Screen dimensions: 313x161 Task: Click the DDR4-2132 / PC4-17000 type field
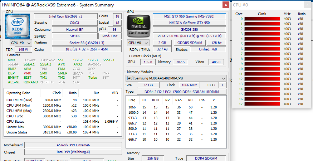tap(182, 92)
